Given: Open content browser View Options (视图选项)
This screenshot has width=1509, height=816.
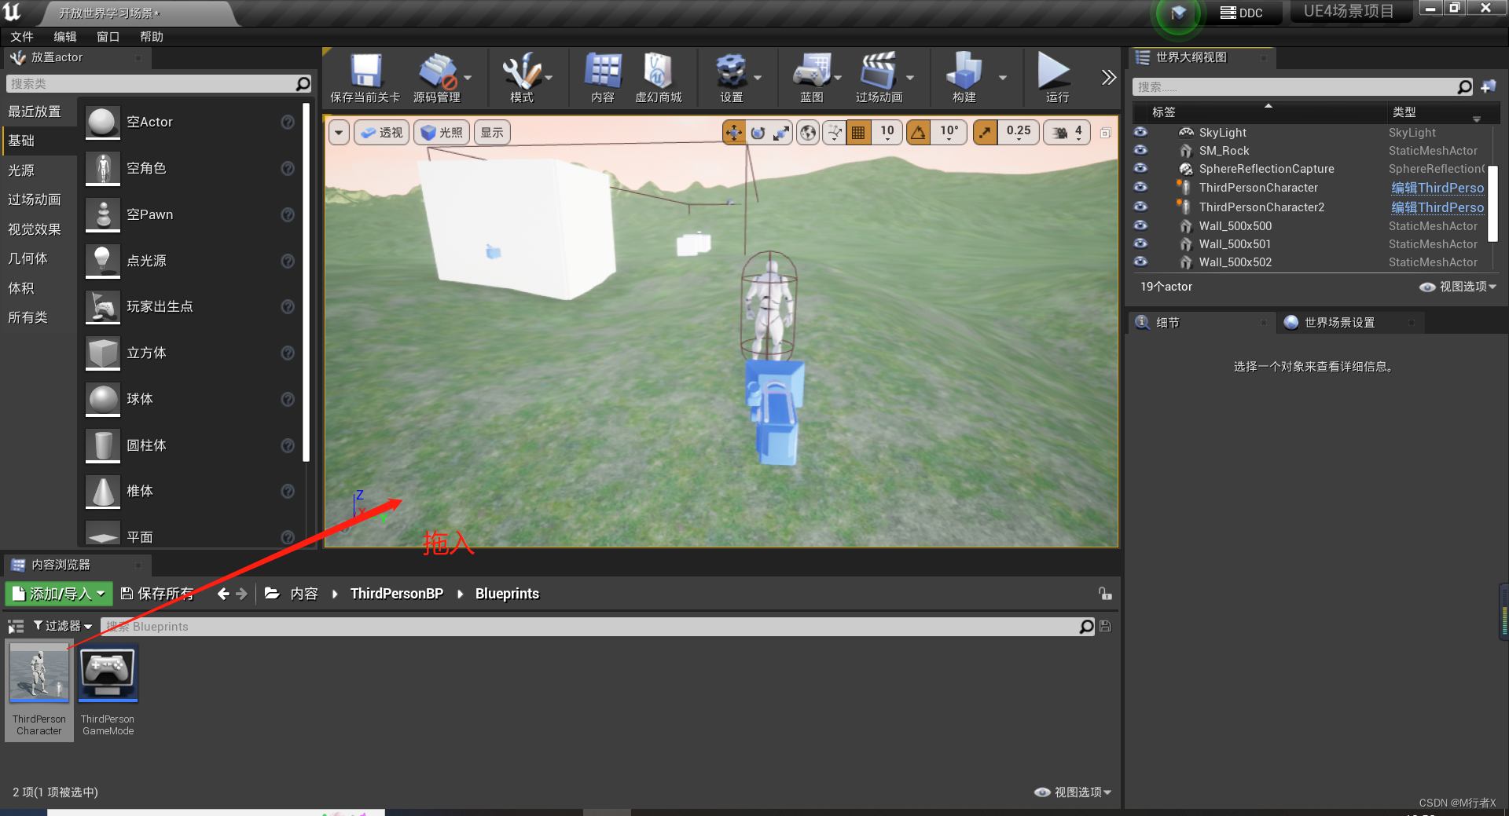Looking at the screenshot, I should point(1074,792).
